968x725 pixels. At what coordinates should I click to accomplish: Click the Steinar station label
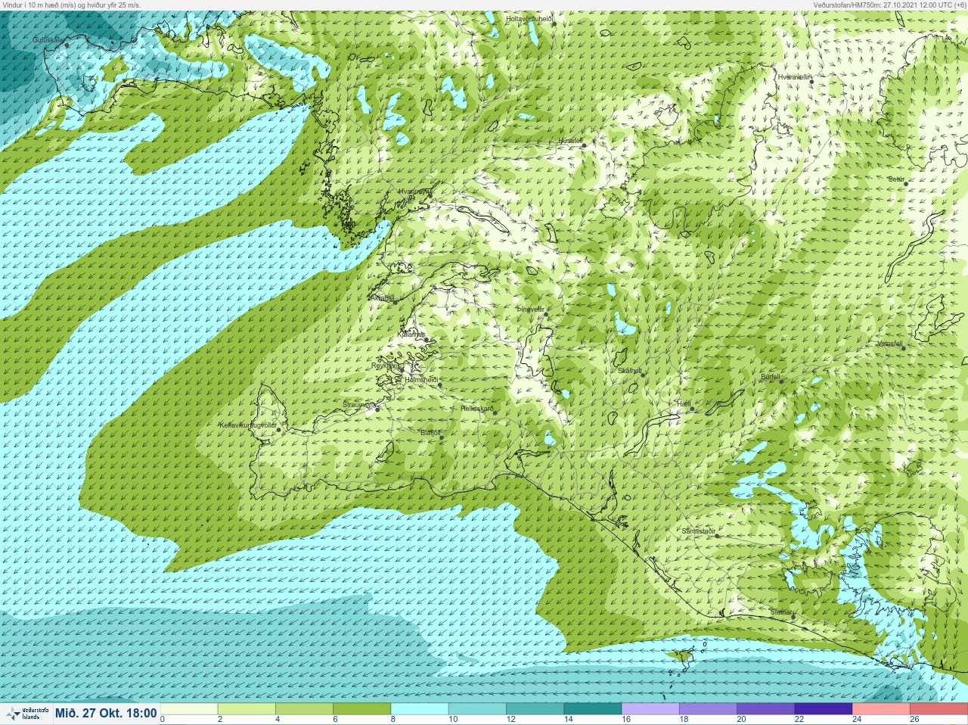pos(780,611)
